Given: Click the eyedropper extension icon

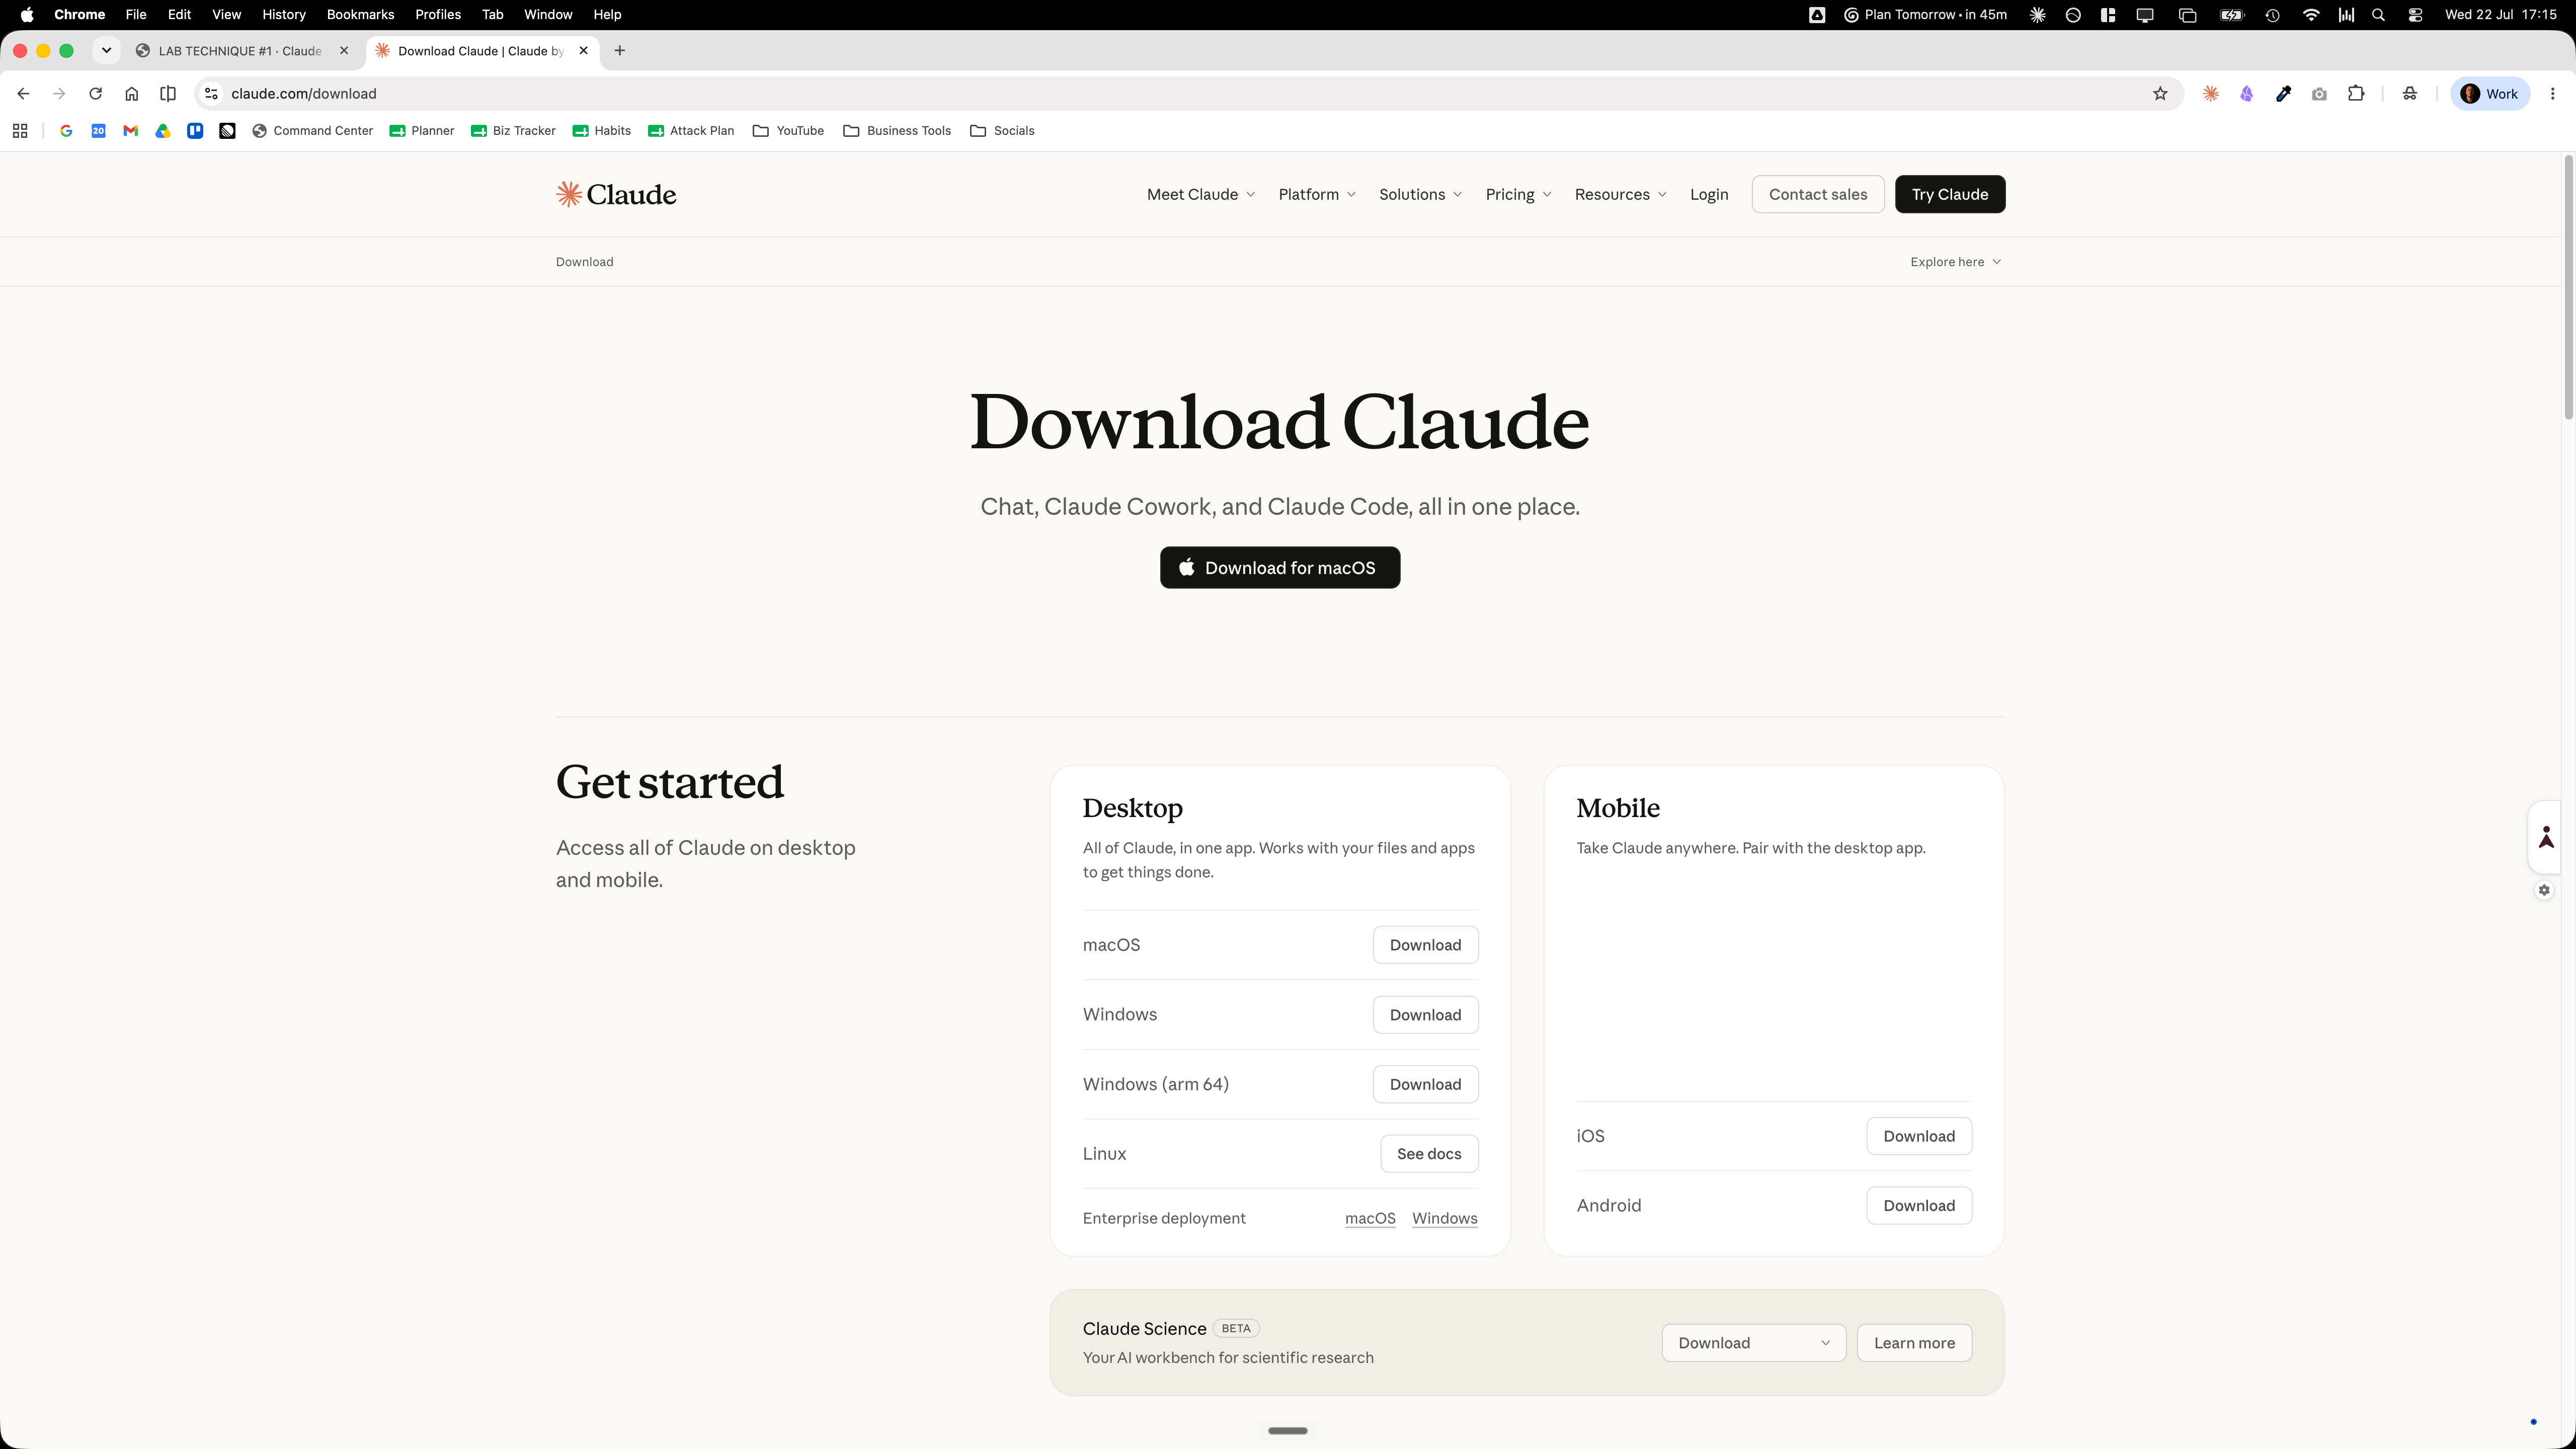Looking at the screenshot, I should 2283,93.
